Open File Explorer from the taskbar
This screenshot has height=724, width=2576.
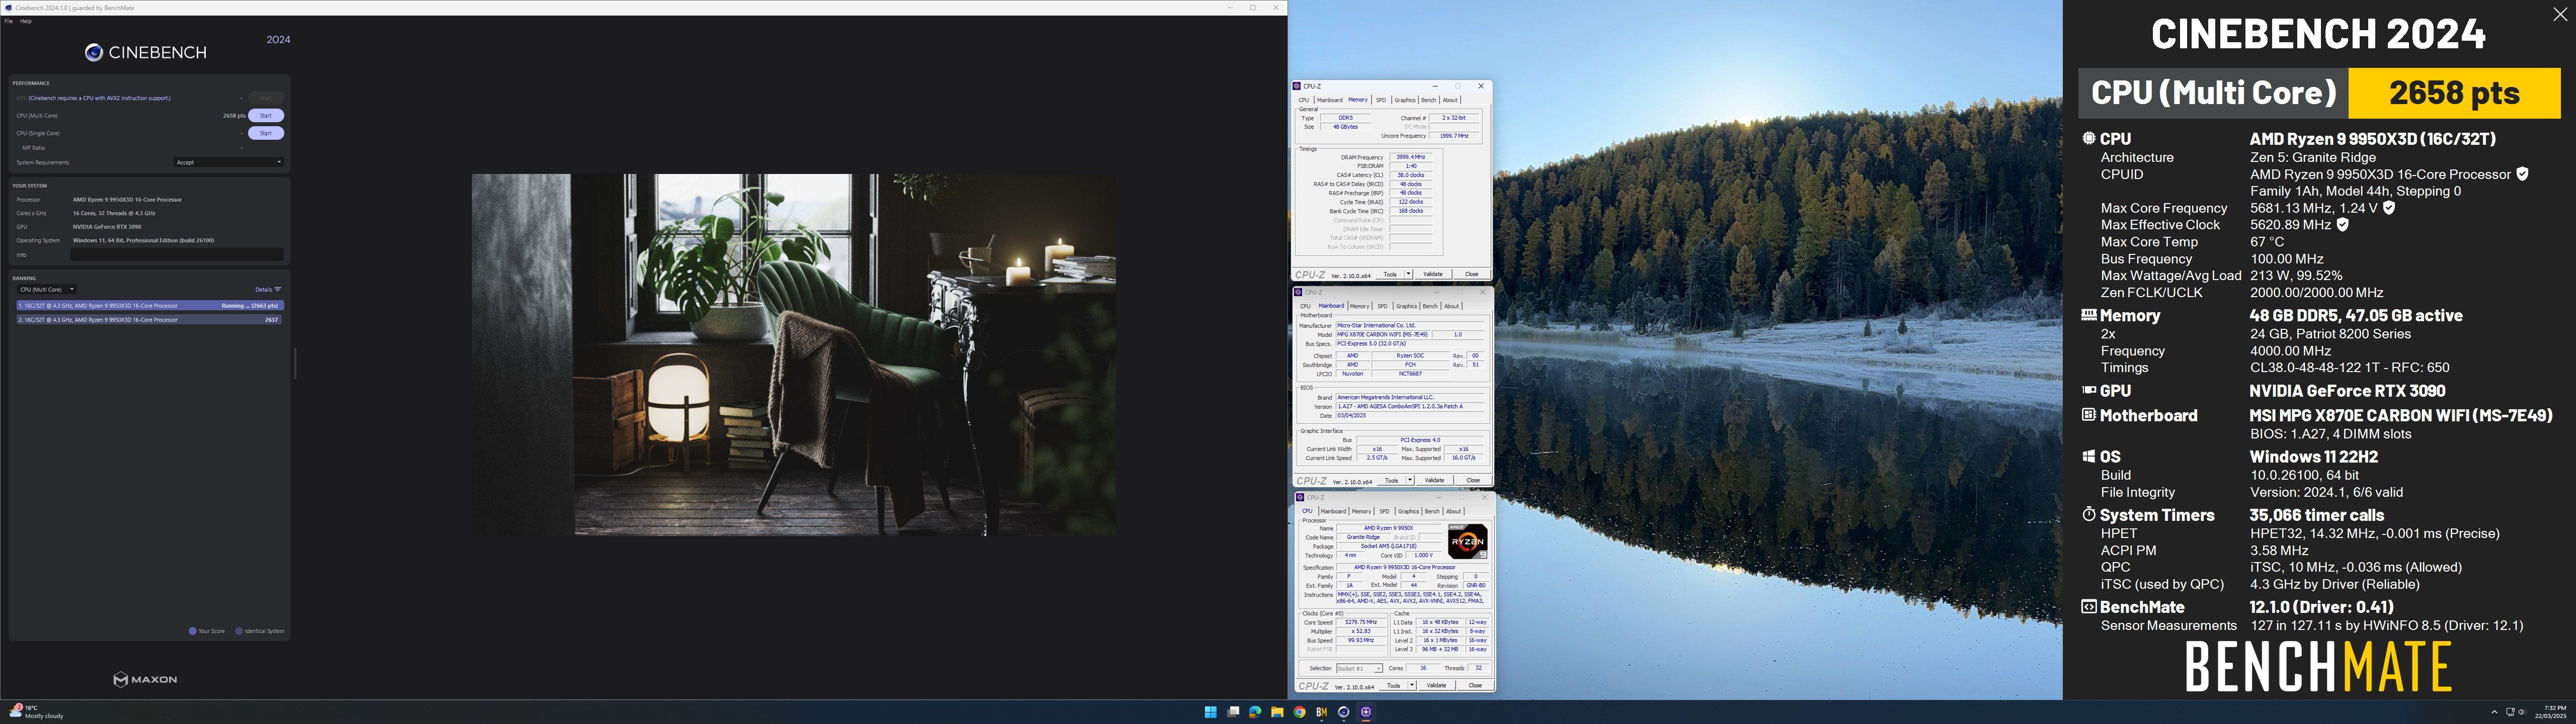pyautogui.click(x=1277, y=712)
